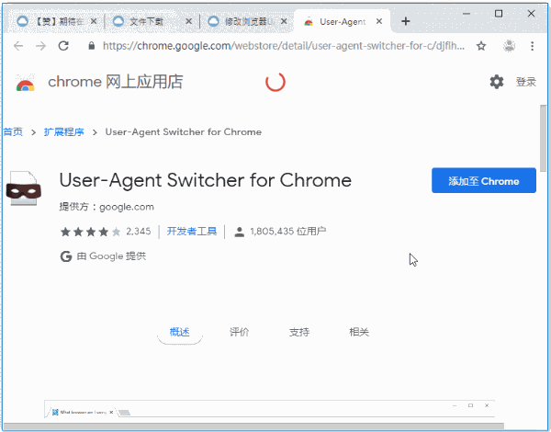The height and width of the screenshot is (432, 551).
Task: Click the padlock security icon
Action: point(91,46)
